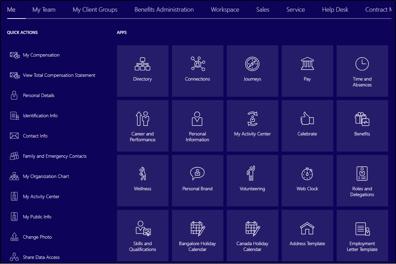
Task: Select View Total Compensation Statement link
Action: [x=59, y=75]
